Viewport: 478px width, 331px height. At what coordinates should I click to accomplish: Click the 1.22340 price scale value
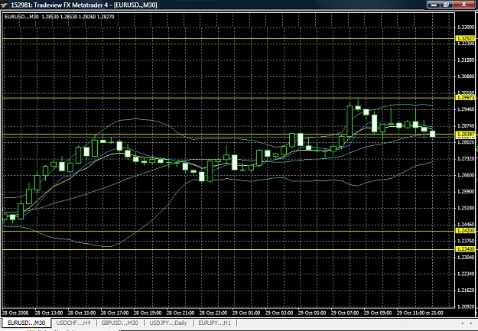tap(466, 274)
